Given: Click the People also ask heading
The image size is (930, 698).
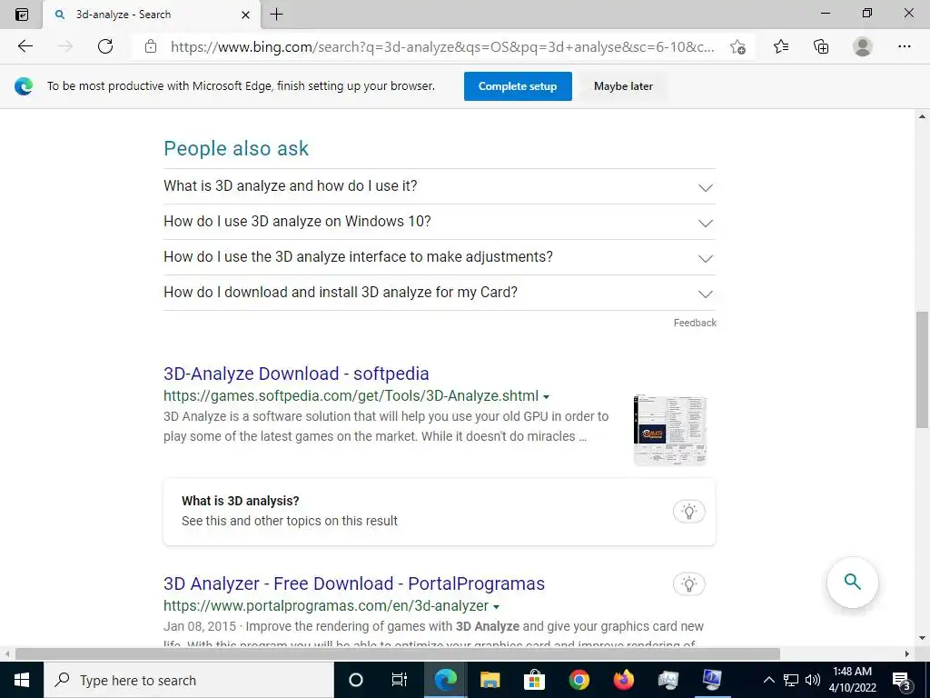Looking at the screenshot, I should click(x=236, y=148).
